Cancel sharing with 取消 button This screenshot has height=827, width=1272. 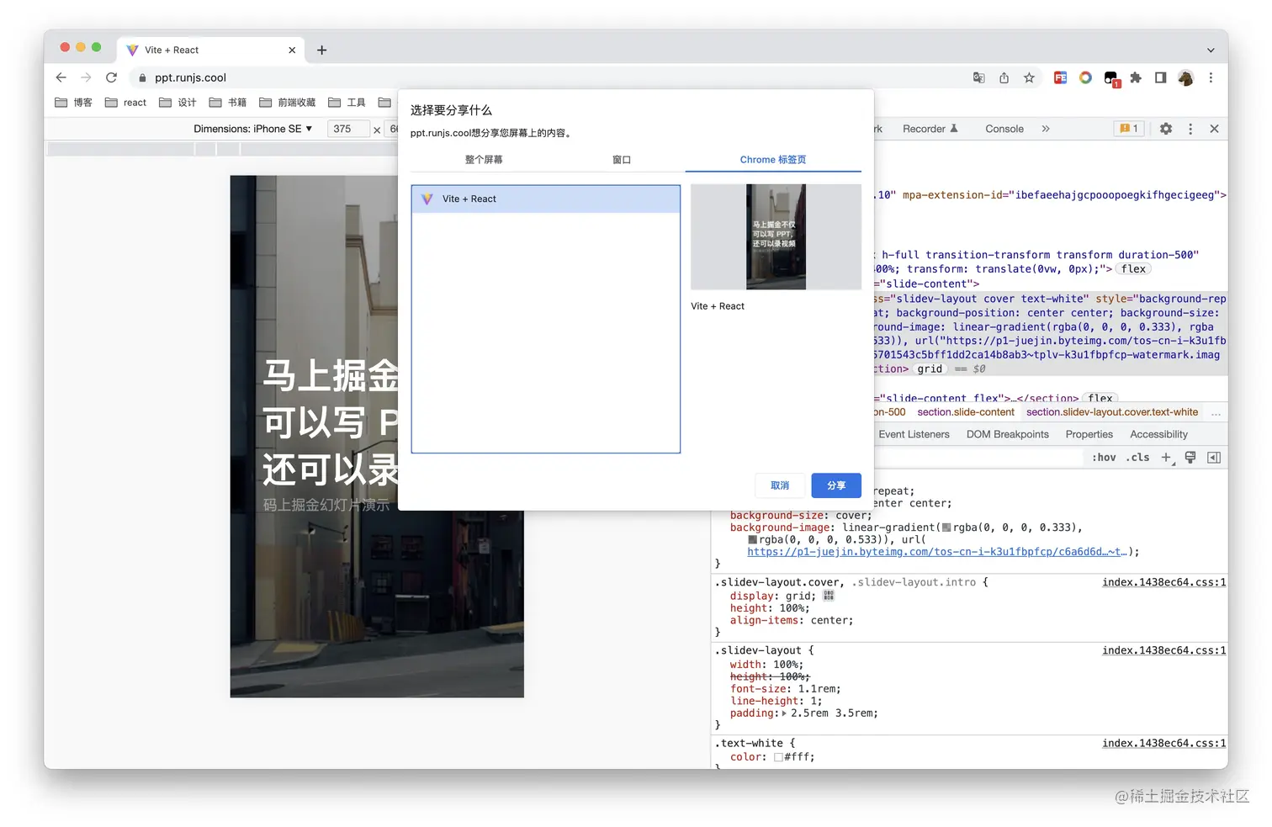coord(780,485)
